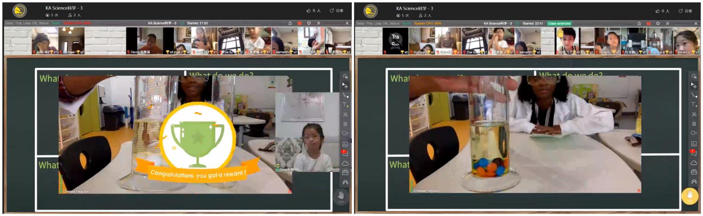The height and width of the screenshot is (216, 703).
Task: Select Nina Liu's video thumbnail in right strip
Action: (x=687, y=41)
